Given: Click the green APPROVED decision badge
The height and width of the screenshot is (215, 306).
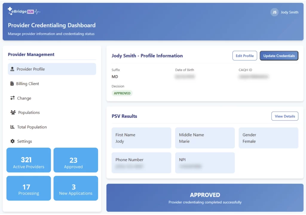Looking at the screenshot, I should tap(122, 93).
